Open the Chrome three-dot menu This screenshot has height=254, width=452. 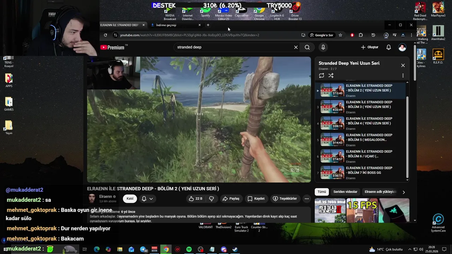[411, 35]
